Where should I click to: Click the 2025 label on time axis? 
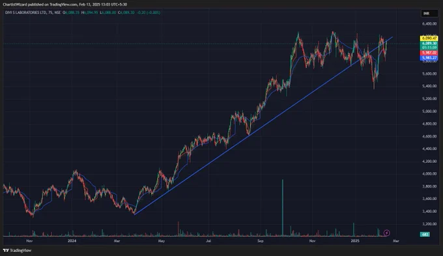[x=355, y=241]
